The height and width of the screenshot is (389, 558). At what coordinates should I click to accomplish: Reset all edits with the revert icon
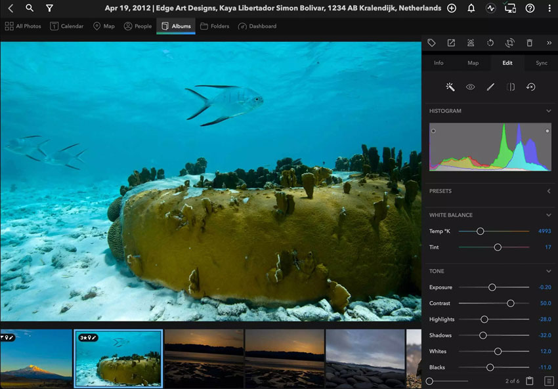(x=530, y=86)
